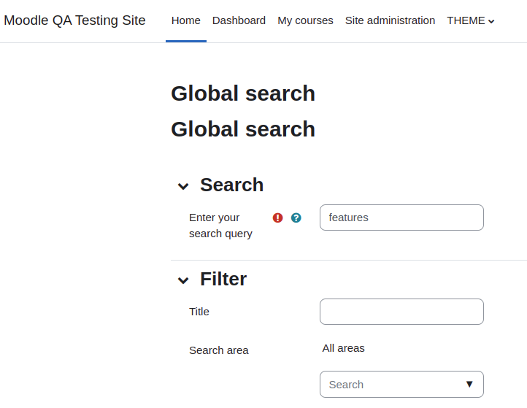Collapse the Filter section chevron
Image resolution: width=527 pixels, height=408 pixels.
(x=183, y=280)
